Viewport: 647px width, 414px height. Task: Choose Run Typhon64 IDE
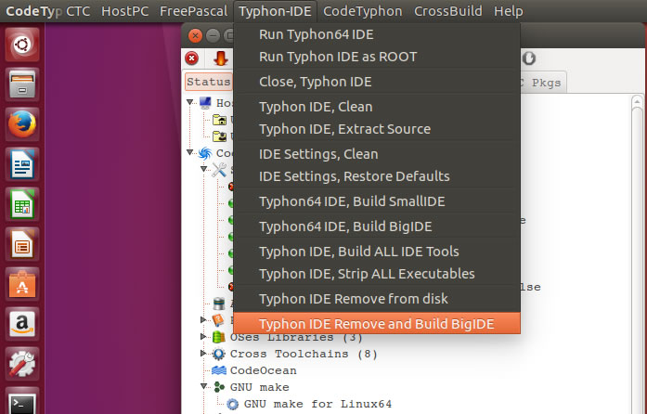tap(377, 34)
